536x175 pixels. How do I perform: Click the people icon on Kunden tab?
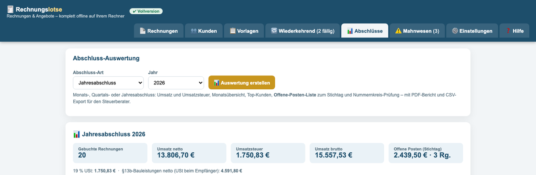click(194, 31)
